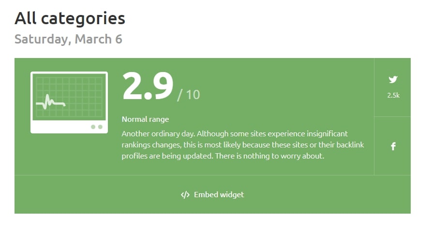Click the two indicator dots on the monitor
The height and width of the screenshot is (232, 432).
(x=97, y=127)
